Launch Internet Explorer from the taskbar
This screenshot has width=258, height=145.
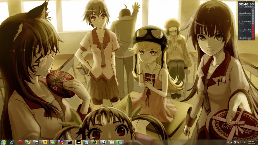coord(12,142)
